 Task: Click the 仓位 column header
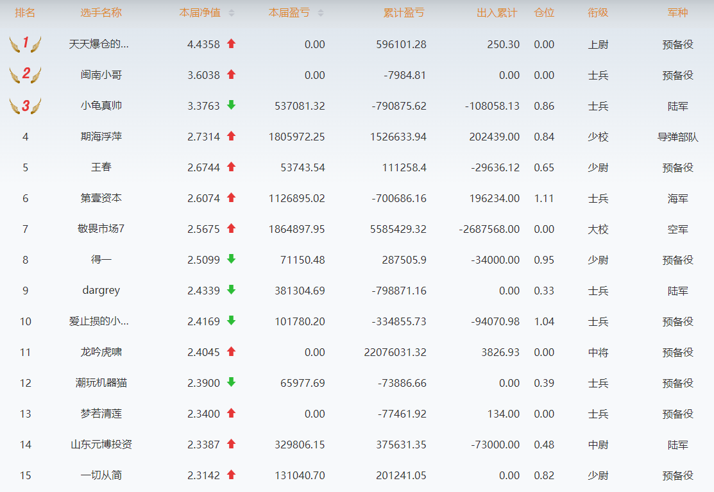coord(544,13)
